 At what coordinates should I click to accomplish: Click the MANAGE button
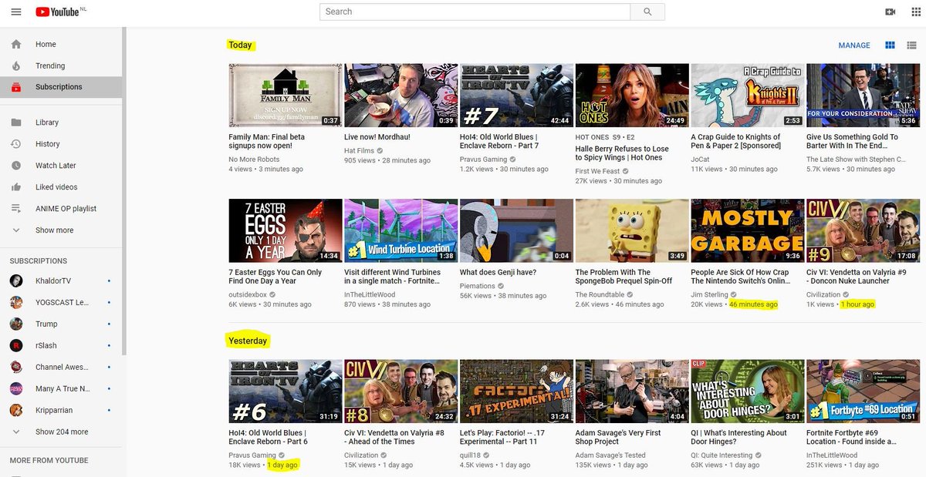point(854,45)
